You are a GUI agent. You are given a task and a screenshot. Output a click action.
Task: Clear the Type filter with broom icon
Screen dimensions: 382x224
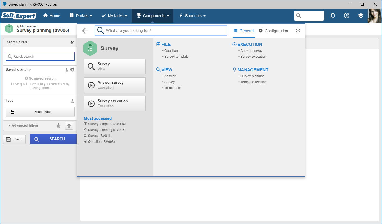coord(72,101)
